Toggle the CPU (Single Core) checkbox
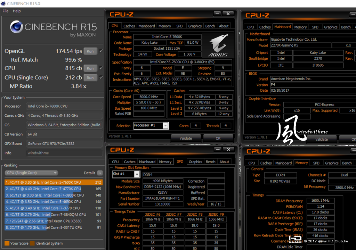The height and width of the screenshot is (250, 356). pyautogui.click(x=101, y=77)
